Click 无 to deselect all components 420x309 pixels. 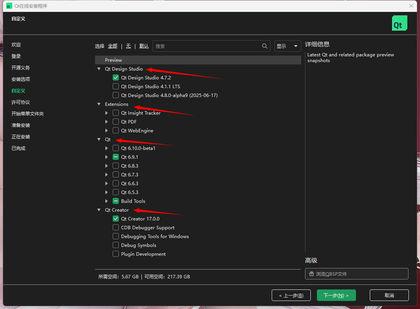click(128, 46)
